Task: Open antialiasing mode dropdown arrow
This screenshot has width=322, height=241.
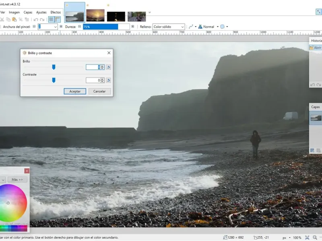Action: (196, 27)
